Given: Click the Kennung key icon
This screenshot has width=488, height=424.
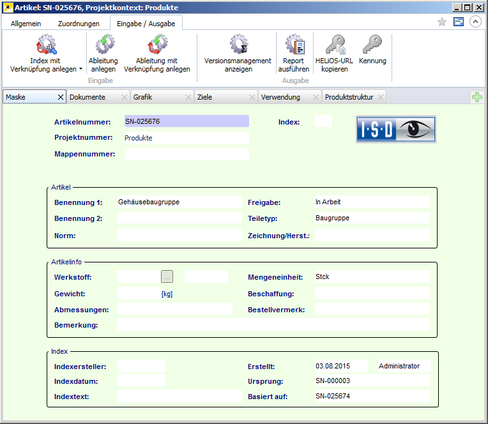Looking at the screenshot, I should tap(372, 45).
